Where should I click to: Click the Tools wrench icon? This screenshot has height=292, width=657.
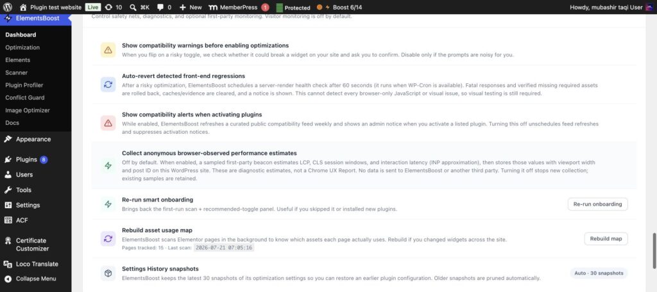8,190
